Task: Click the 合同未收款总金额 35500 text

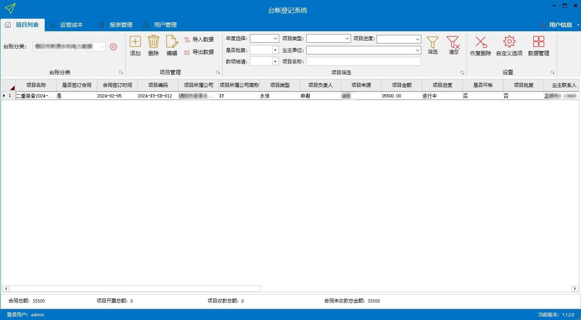Action: (x=352, y=301)
